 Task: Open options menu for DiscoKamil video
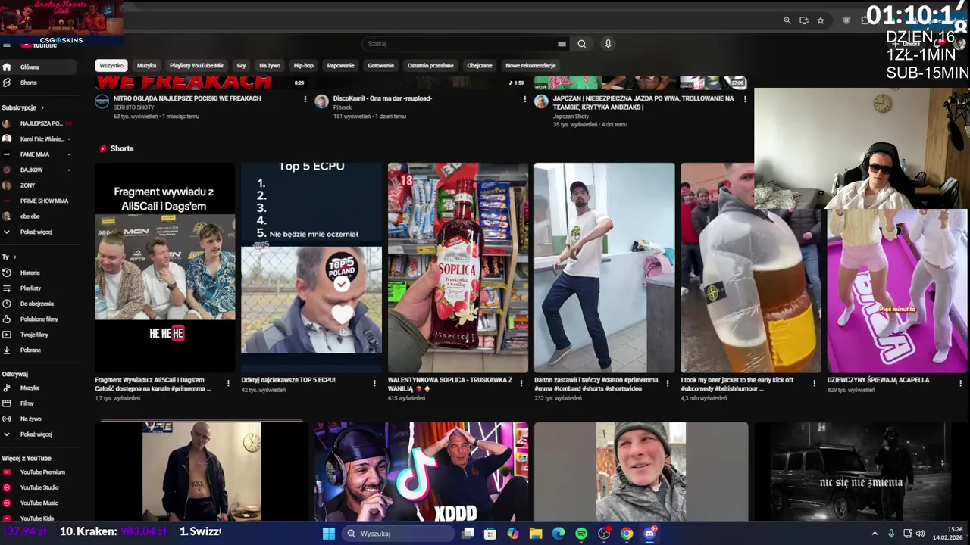tap(524, 99)
